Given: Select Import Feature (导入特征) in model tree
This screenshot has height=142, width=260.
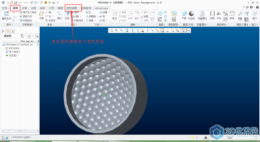Looking at the screenshot, I should (13, 52).
